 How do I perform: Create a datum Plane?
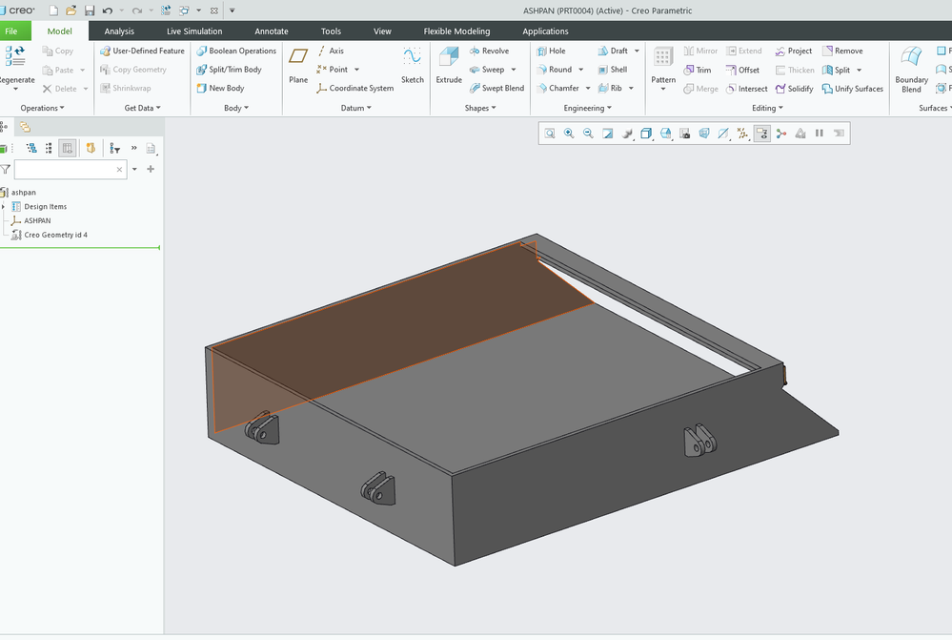298,64
